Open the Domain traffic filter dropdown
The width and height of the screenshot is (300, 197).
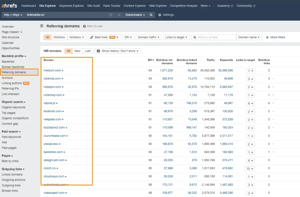click(x=149, y=37)
